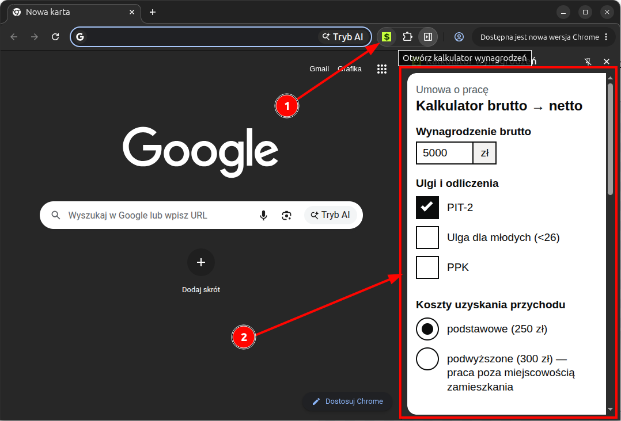Start voice search with the microphone
This screenshot has height=421, width=621.
click(x=263, y=215)
